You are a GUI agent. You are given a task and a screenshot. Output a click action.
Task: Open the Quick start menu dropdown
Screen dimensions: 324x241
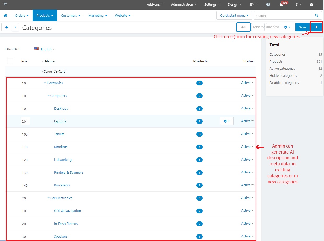(x=234, y=16)
